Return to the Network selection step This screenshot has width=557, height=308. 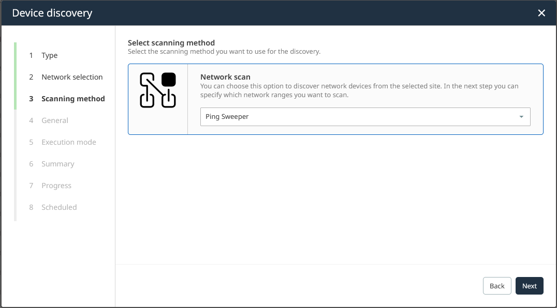72,77
